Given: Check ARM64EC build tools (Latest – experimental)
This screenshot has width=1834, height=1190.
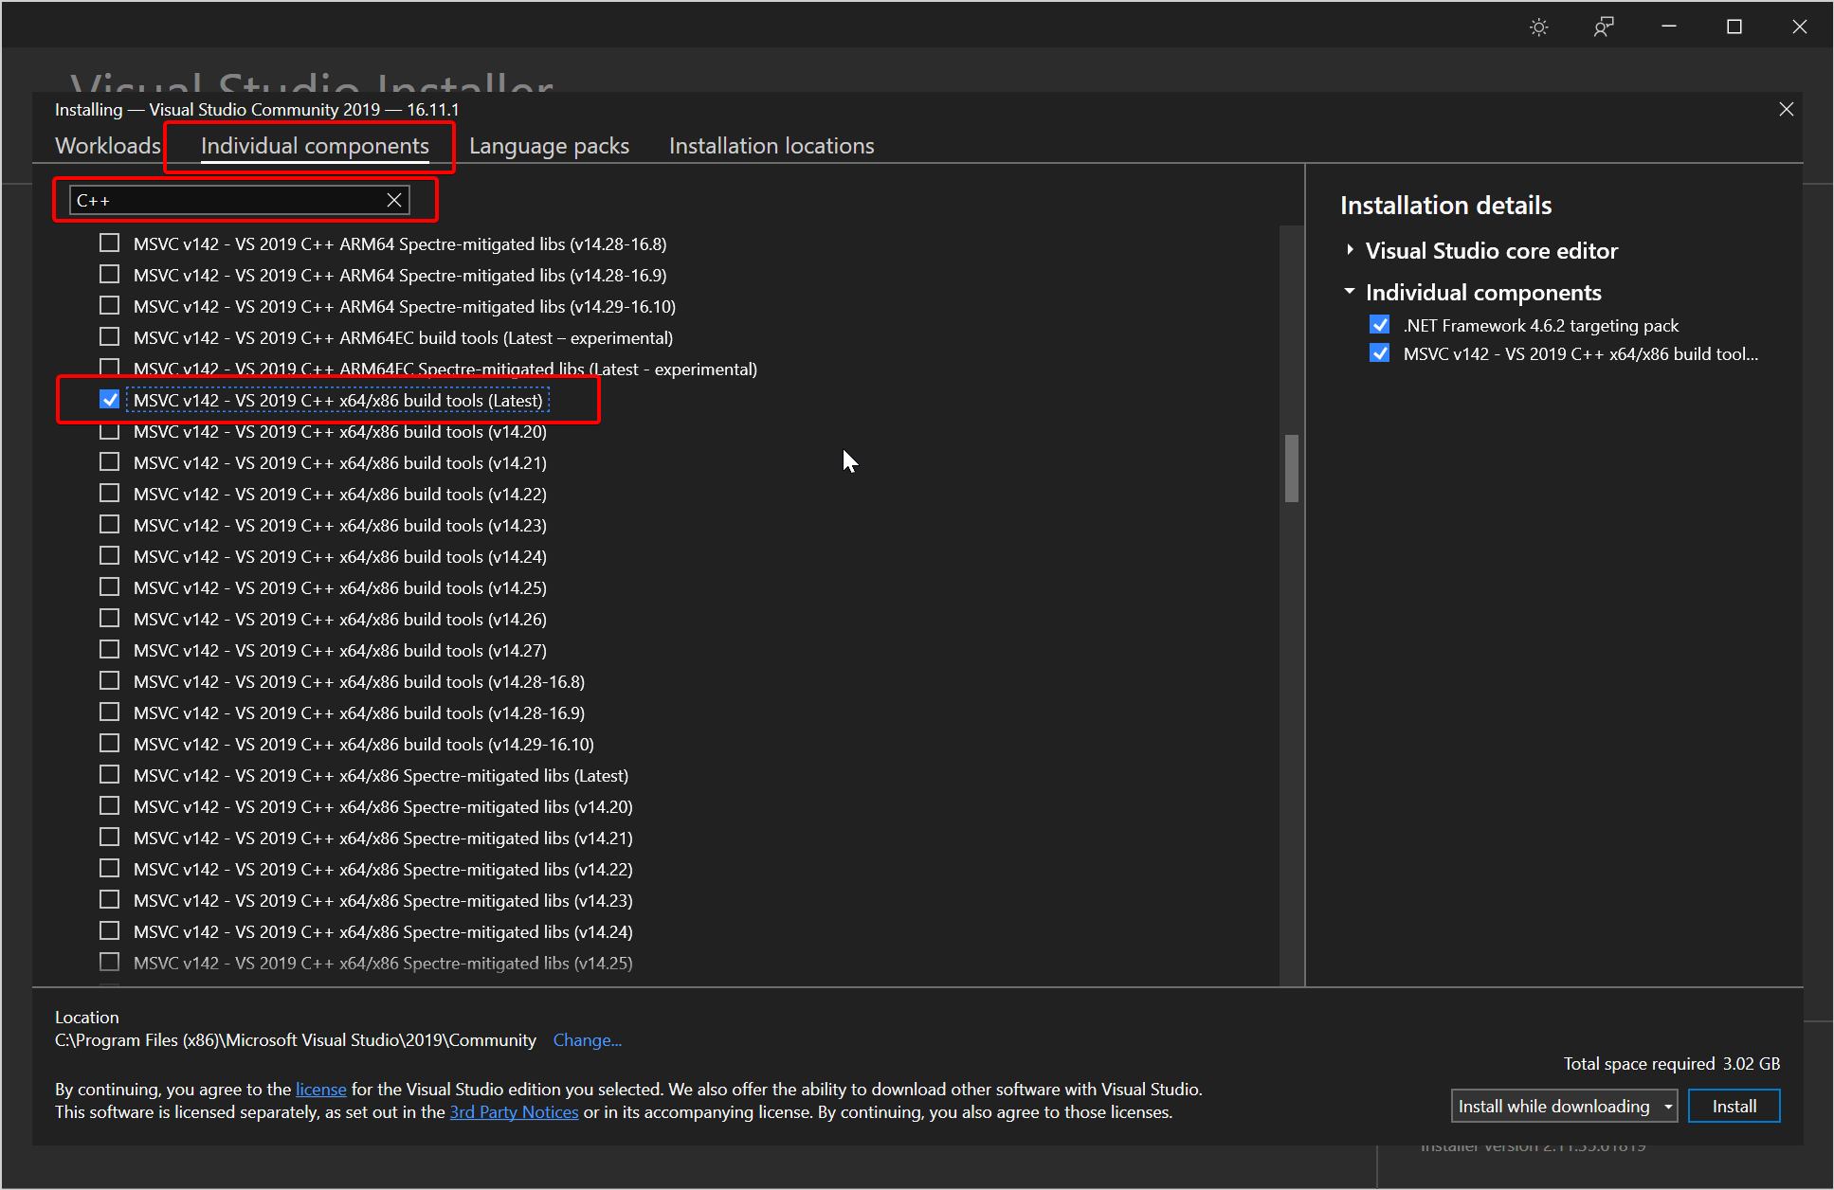Looking at the screenshot, I should 110,337.
